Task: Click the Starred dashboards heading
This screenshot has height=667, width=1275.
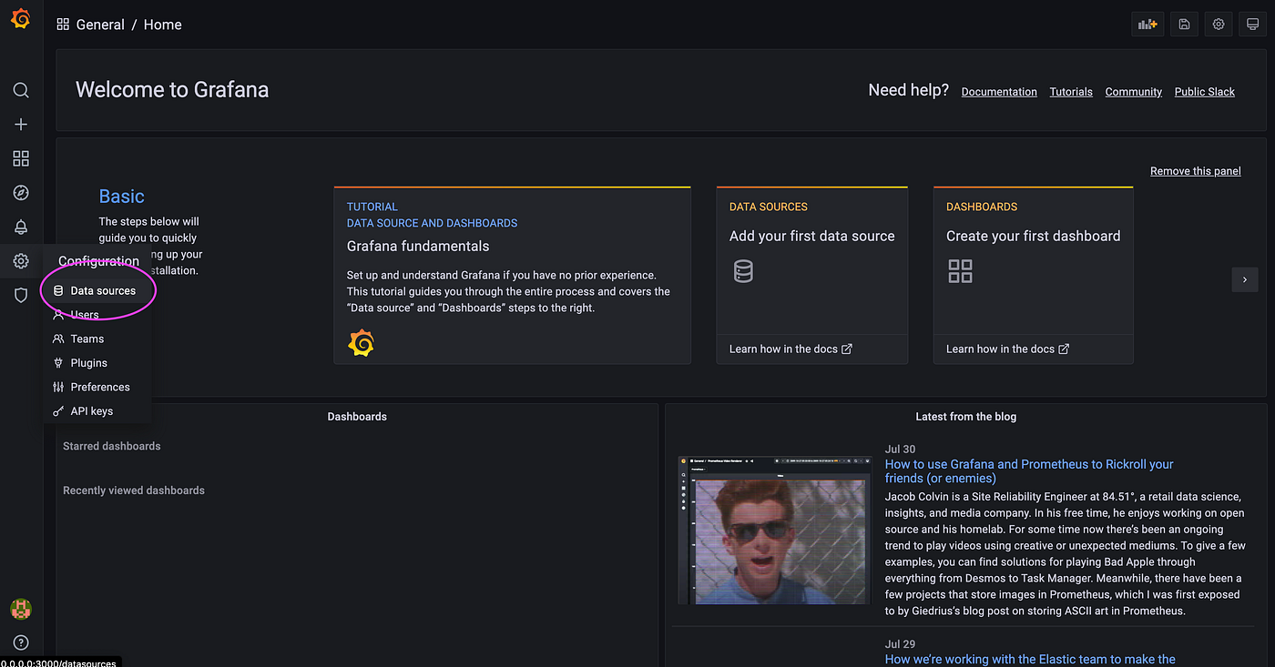Action: (111, 446)
